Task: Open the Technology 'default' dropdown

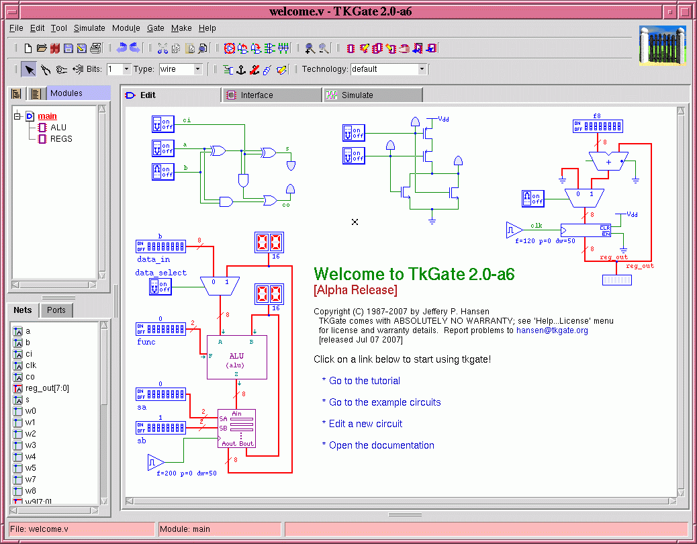Action: point(421,69)
